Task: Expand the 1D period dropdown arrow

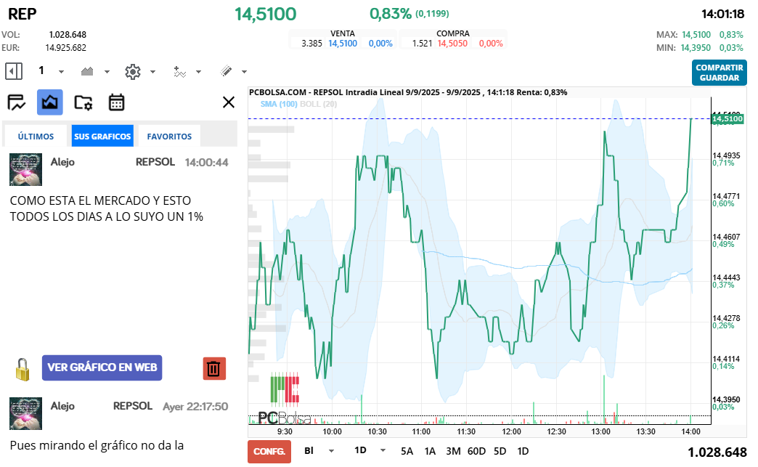Action: click(383, 450)
